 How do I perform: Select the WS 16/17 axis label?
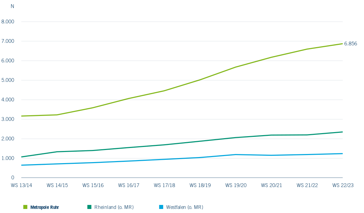click(x=128, y=185)
